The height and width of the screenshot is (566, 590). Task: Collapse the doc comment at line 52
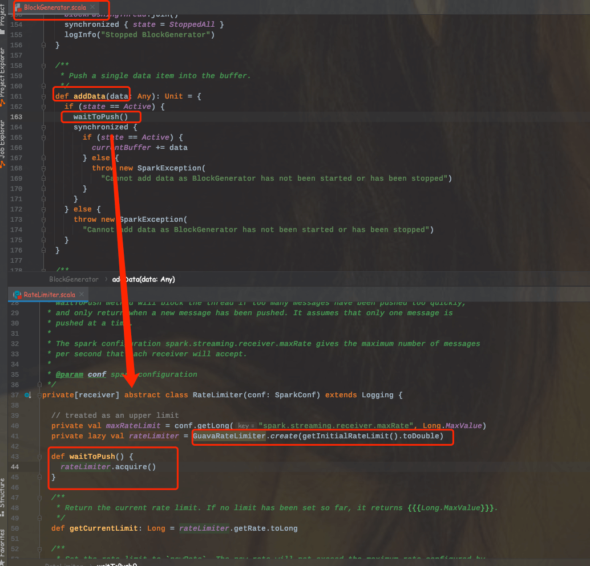[39, 549]
